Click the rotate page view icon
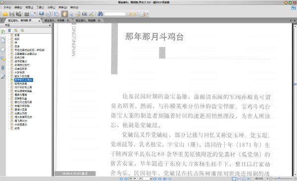This screenshot has width=297, height=181. (x=49, y=14)
